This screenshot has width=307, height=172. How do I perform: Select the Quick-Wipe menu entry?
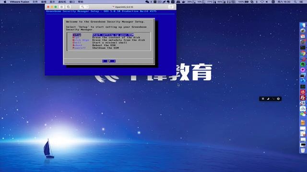81,40
